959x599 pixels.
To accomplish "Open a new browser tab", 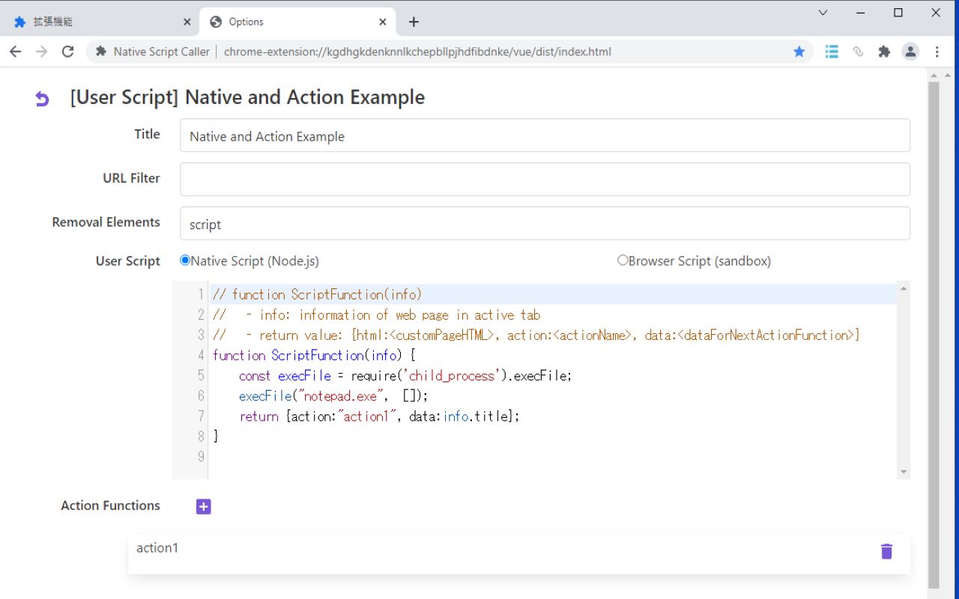I will click(x=414, y=22).
